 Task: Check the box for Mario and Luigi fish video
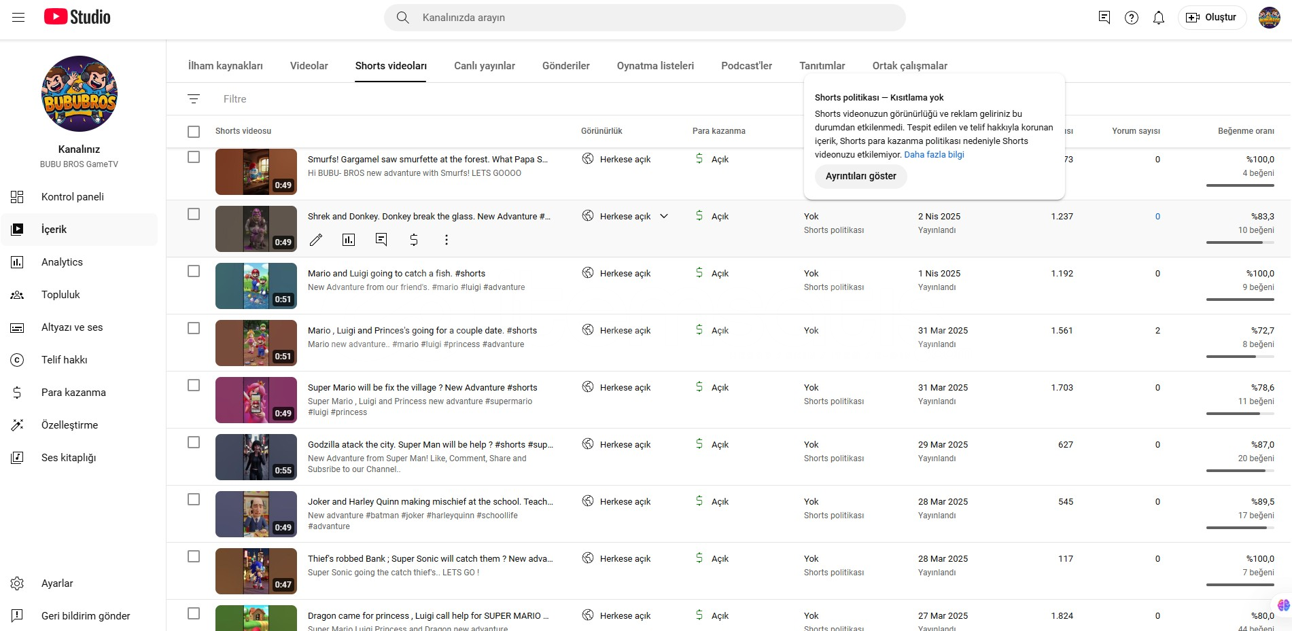pos(194,271)
